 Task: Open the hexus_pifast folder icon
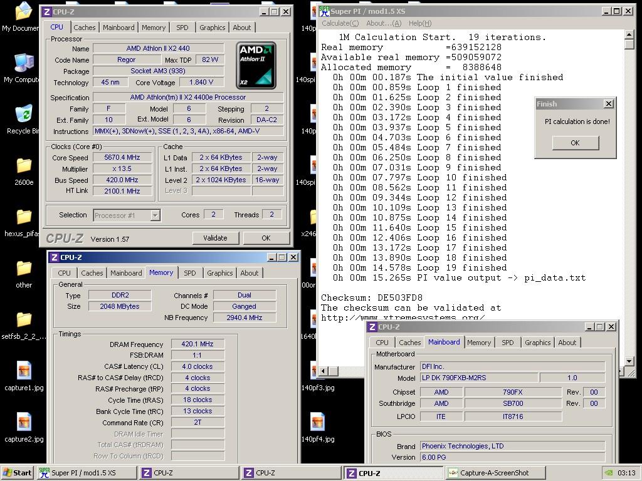point(24,217)
